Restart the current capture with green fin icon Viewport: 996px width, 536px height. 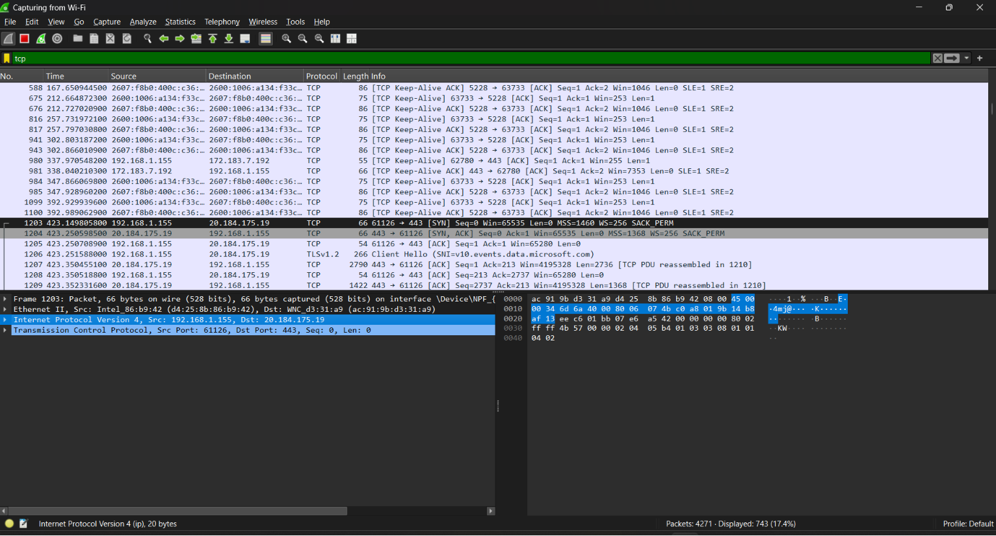coord(41,39)
